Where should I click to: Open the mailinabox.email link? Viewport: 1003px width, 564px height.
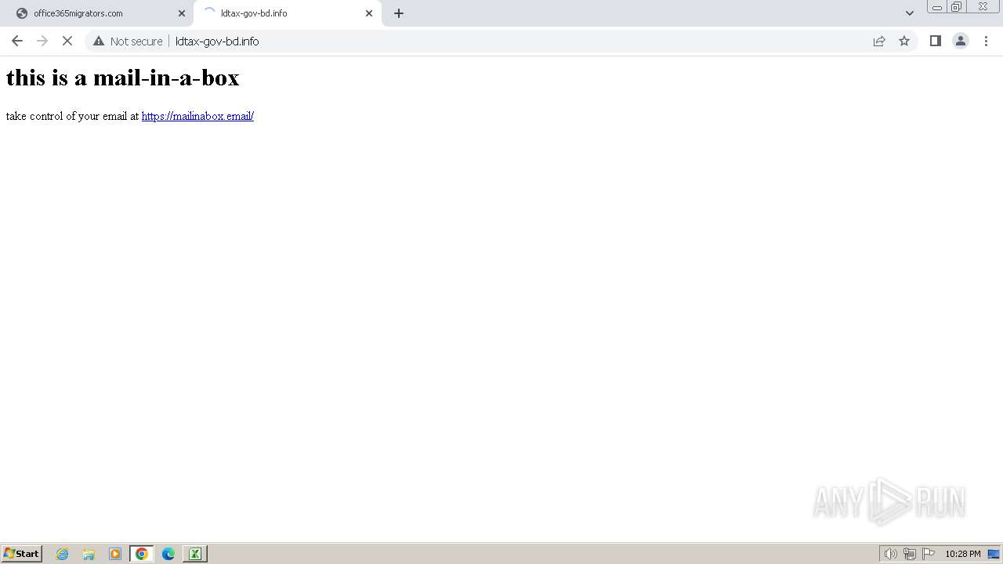(x=197, y=116)
